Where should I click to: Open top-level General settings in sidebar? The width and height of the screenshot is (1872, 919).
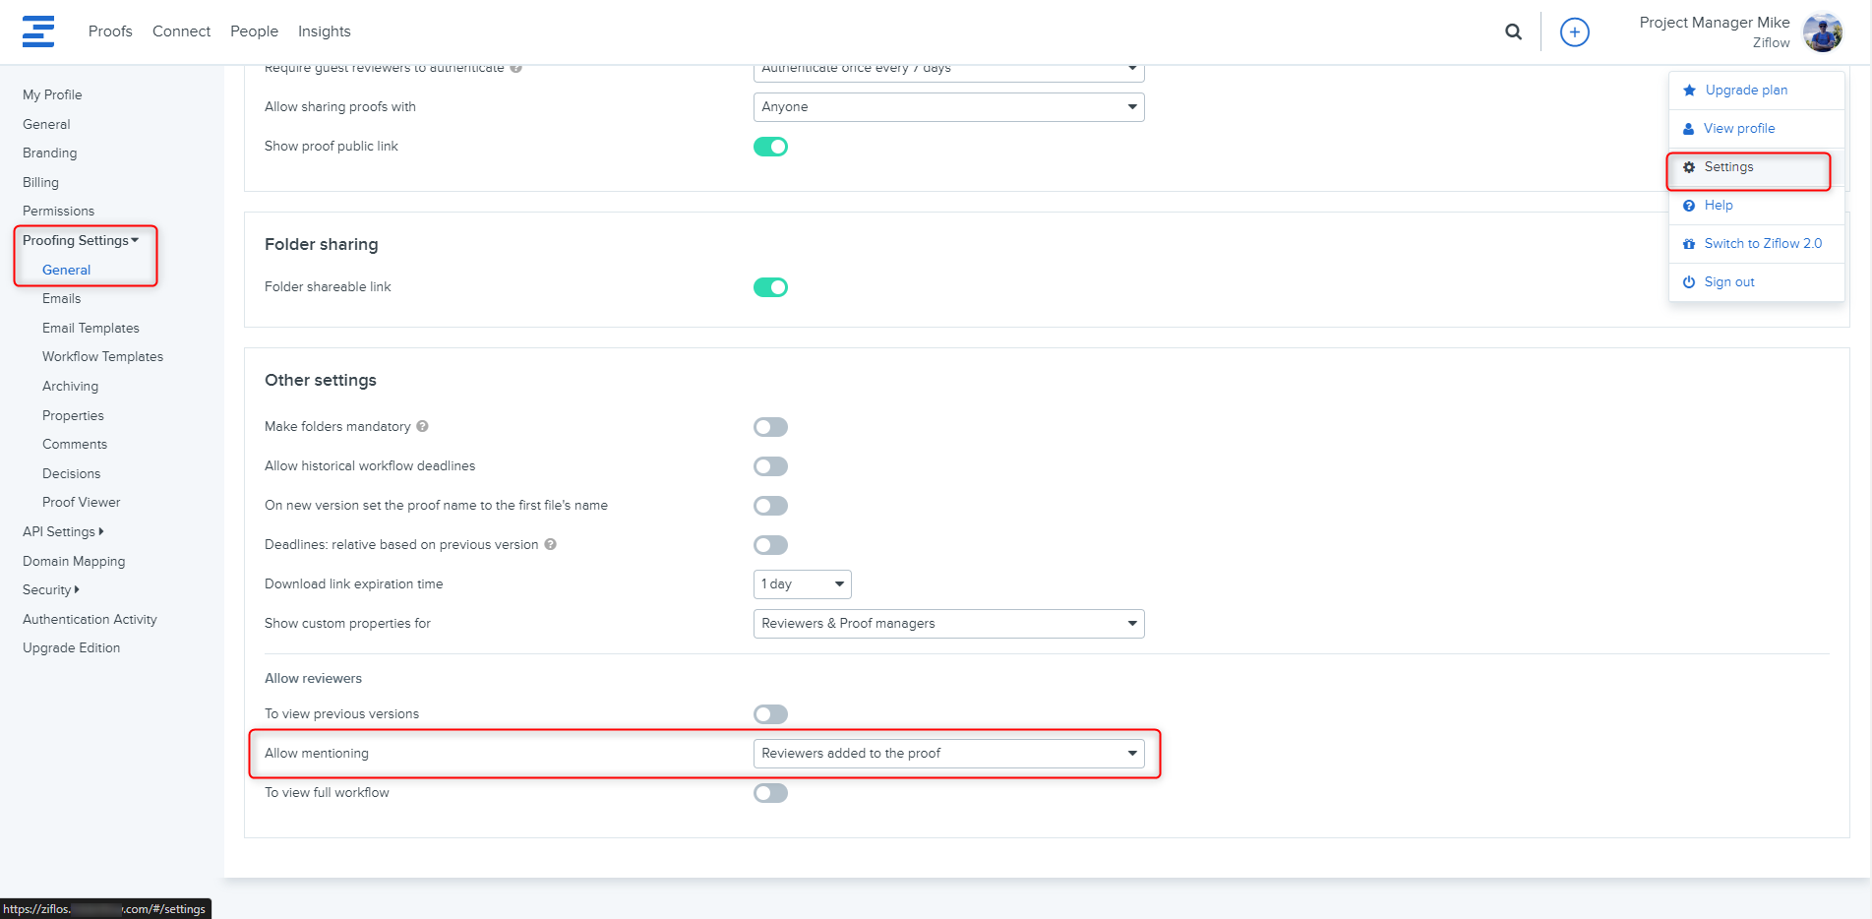coord(46,124)
